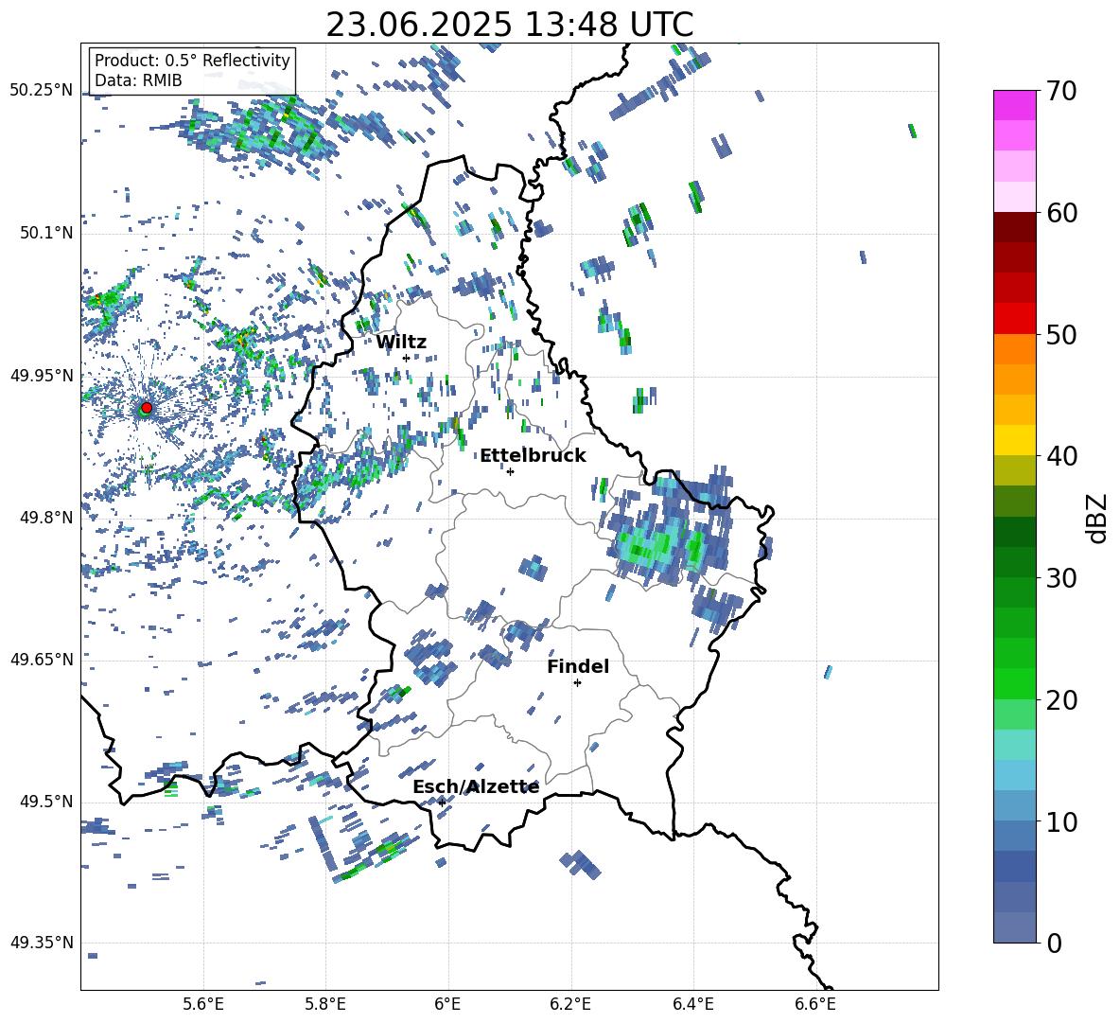This screenshot has width=1120, height=1023.
Task: Click the light blue band above 10
Action: click(x=1014, y=805)
